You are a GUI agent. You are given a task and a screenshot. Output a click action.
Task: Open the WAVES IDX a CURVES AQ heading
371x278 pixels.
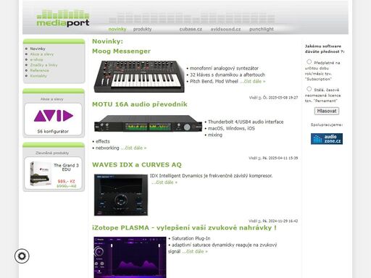(137, 165)
